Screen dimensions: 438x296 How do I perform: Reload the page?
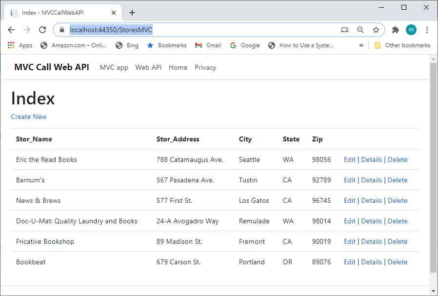[x=42, y=30]
